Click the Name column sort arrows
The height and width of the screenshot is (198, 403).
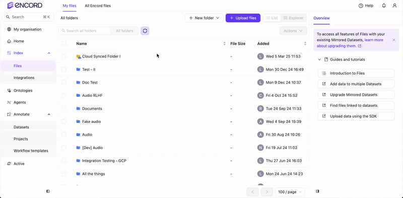tap(224, 44)
